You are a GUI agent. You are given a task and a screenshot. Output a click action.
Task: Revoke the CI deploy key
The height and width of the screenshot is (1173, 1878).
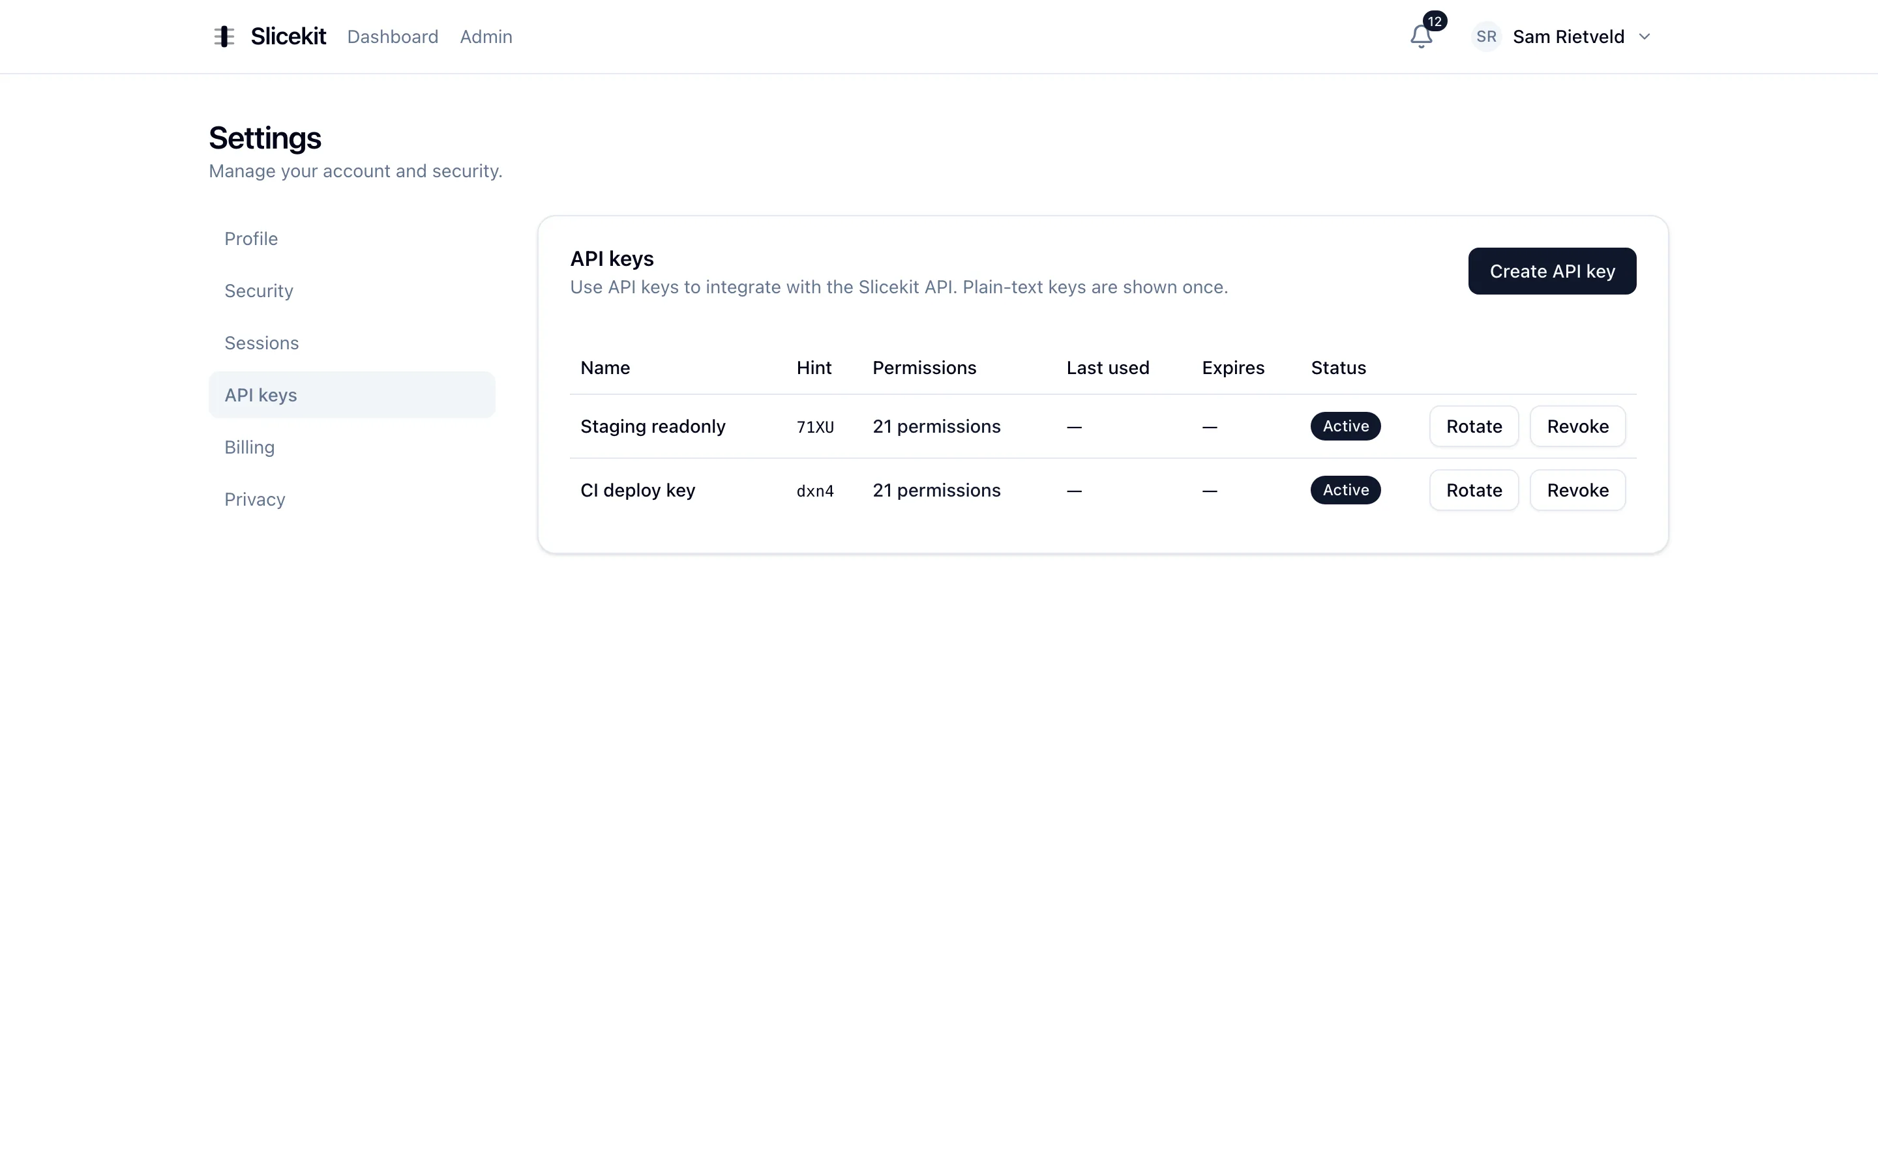1577,490
